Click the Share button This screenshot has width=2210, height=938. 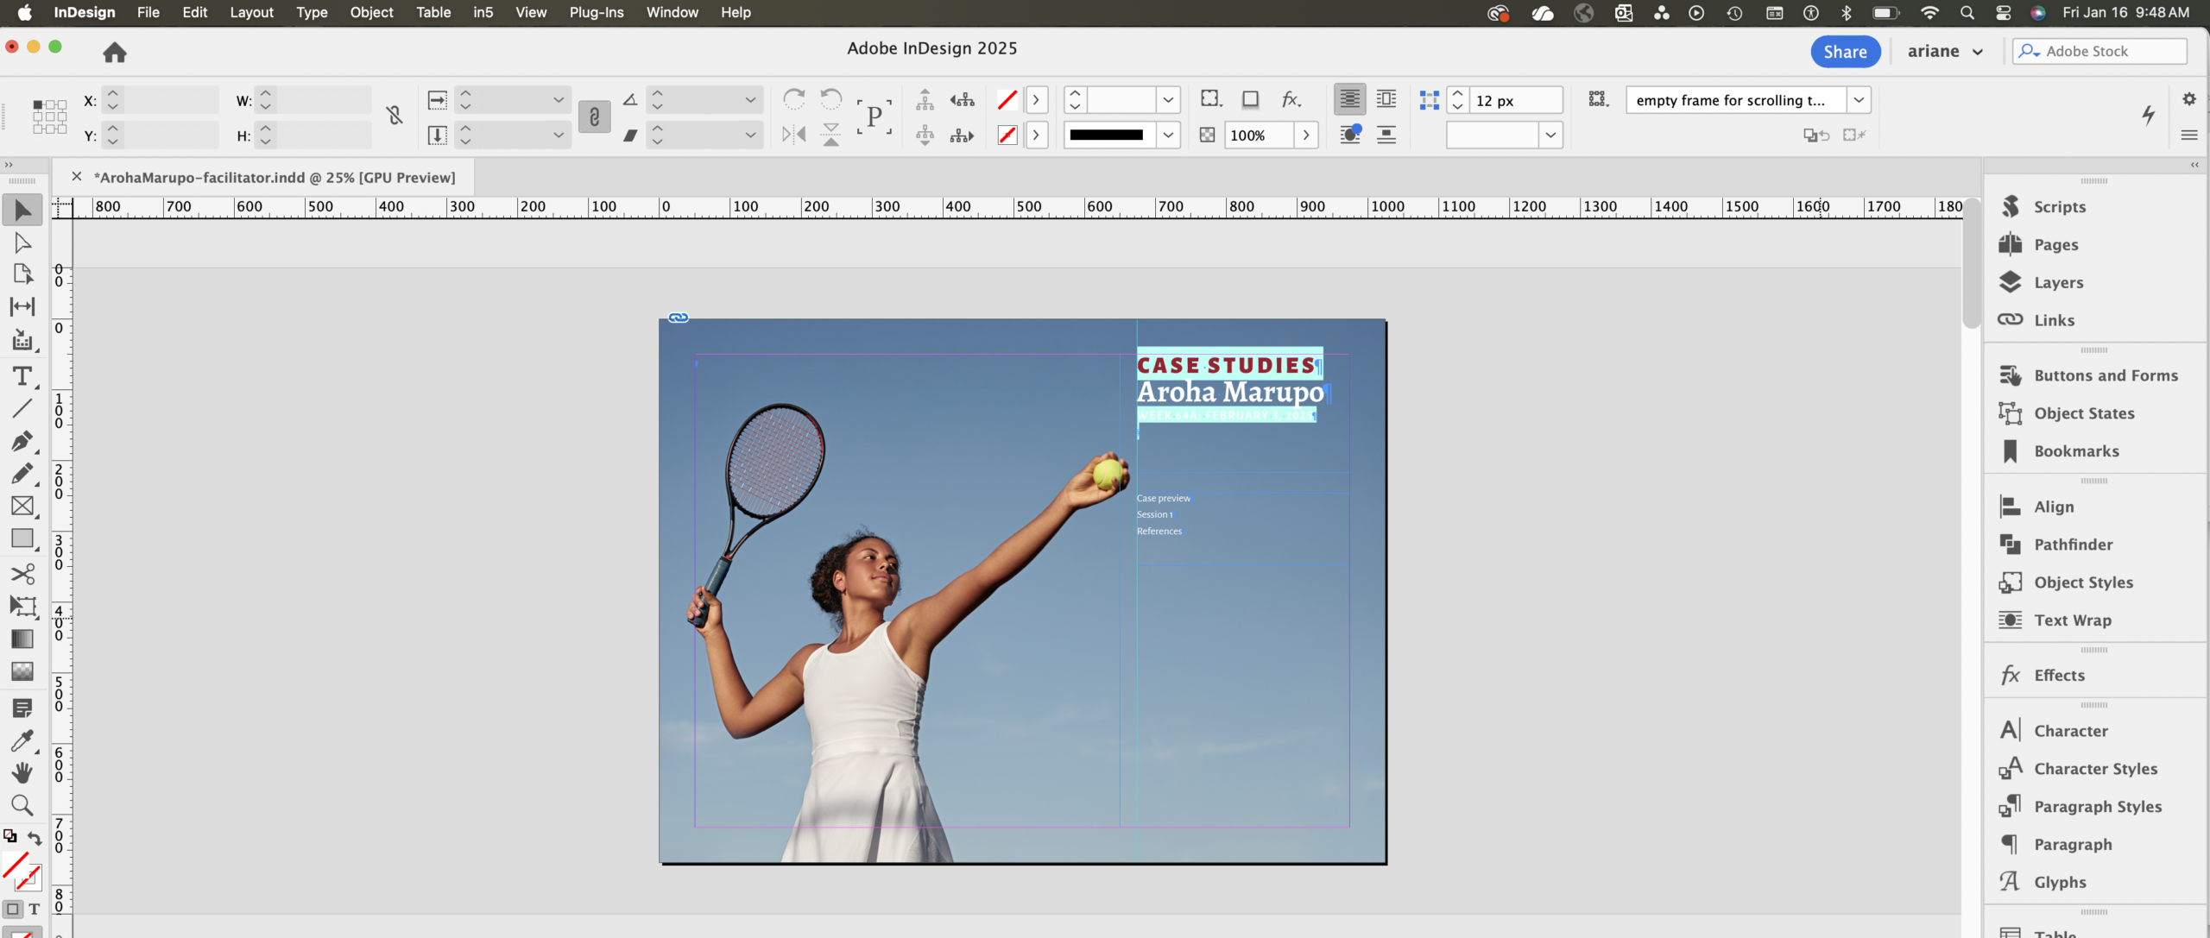click(1845, 52)
